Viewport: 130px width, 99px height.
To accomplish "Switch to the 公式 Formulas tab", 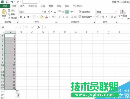I will point(43,6).
